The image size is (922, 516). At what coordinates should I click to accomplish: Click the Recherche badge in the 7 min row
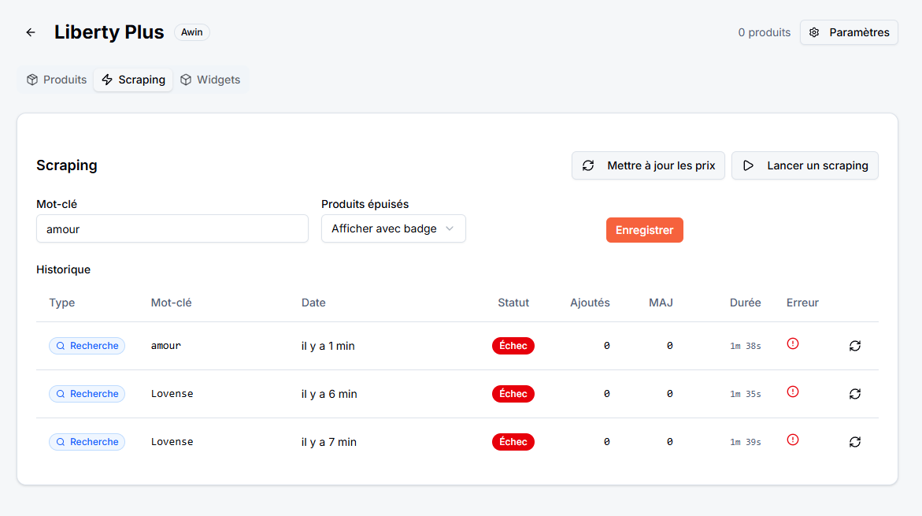pyautogui.click(x=87, y=442)
